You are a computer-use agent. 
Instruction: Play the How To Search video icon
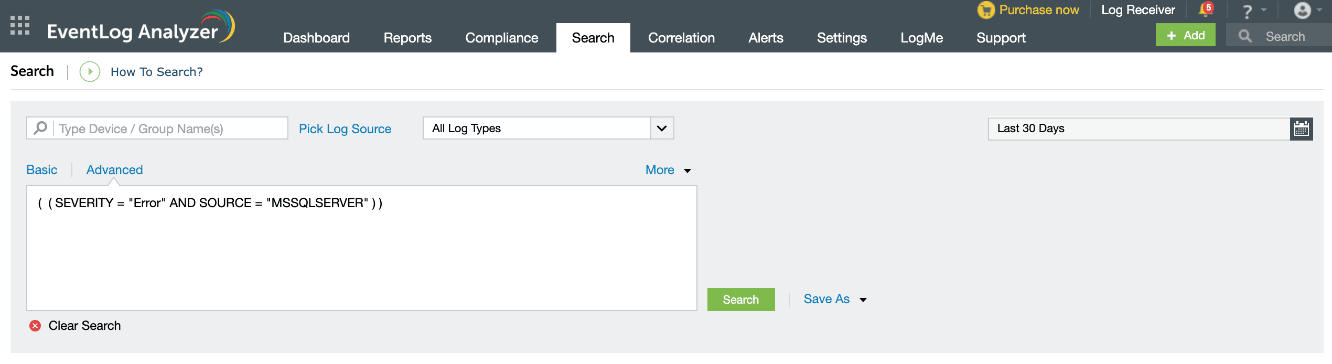90,72
